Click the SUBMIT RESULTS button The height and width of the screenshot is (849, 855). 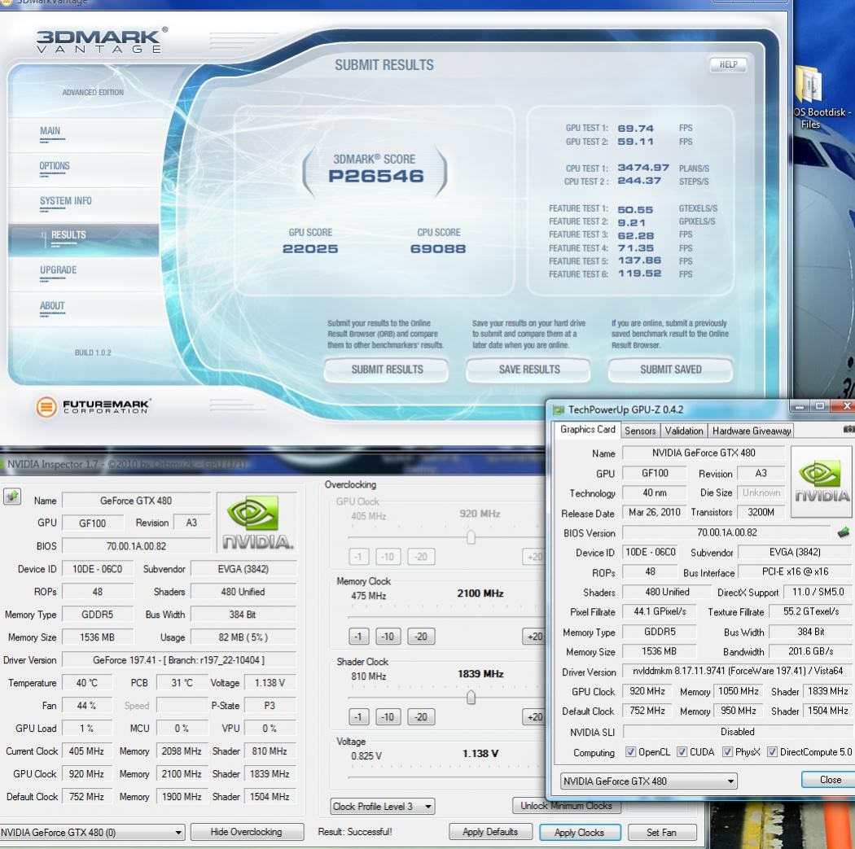[387, 370]
